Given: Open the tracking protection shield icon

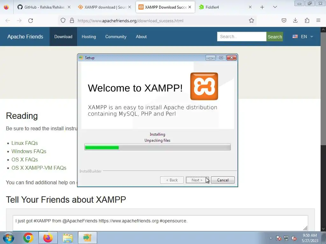Looking at the screenshot, I should tap(63, 21).
